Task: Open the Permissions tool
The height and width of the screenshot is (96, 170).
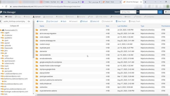Action: pos(116,17)
